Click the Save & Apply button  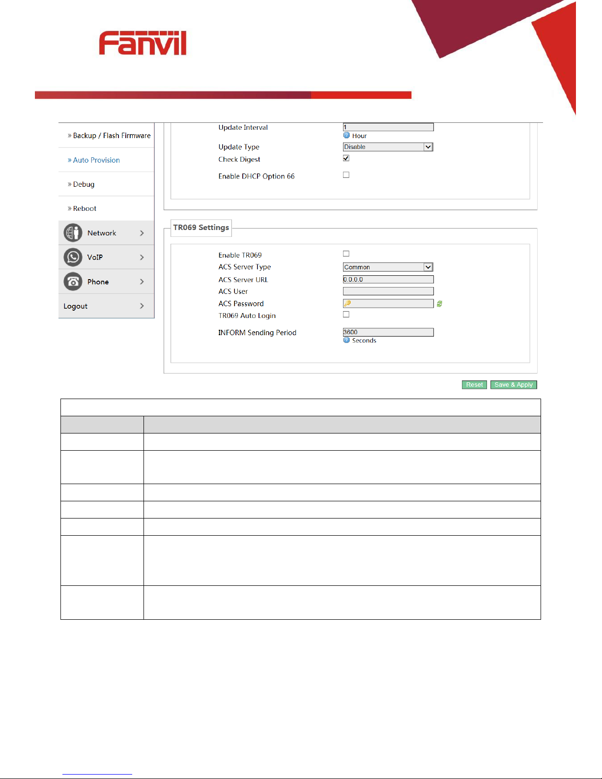tap(514, 385)
